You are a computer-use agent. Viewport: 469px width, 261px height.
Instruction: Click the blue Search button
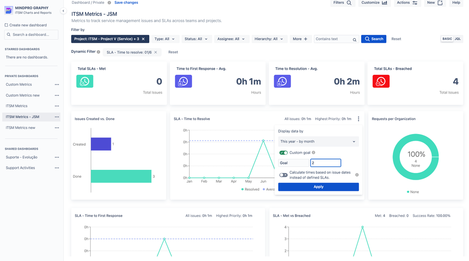click(374, 39)
